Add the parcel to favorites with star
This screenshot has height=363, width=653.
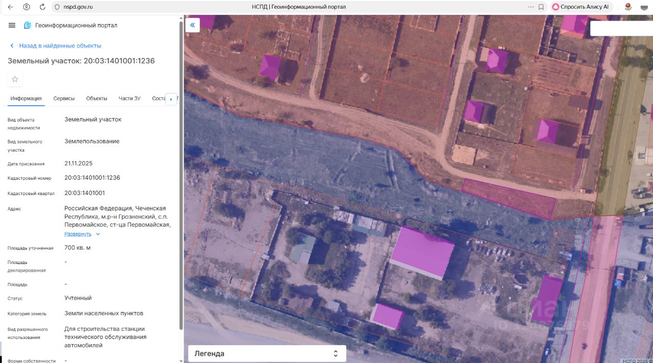click(x=15, y=79)
